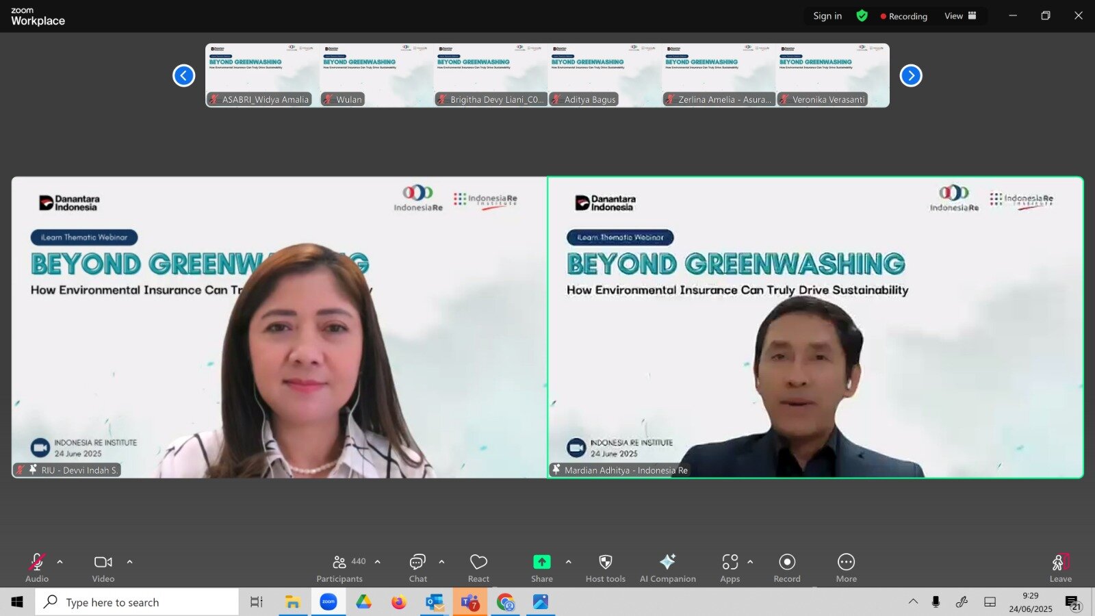The width and height of the screenshot is (1095, 616).
Task: Toggle meeting recording with Record button
Action: [x=787, y=568]
